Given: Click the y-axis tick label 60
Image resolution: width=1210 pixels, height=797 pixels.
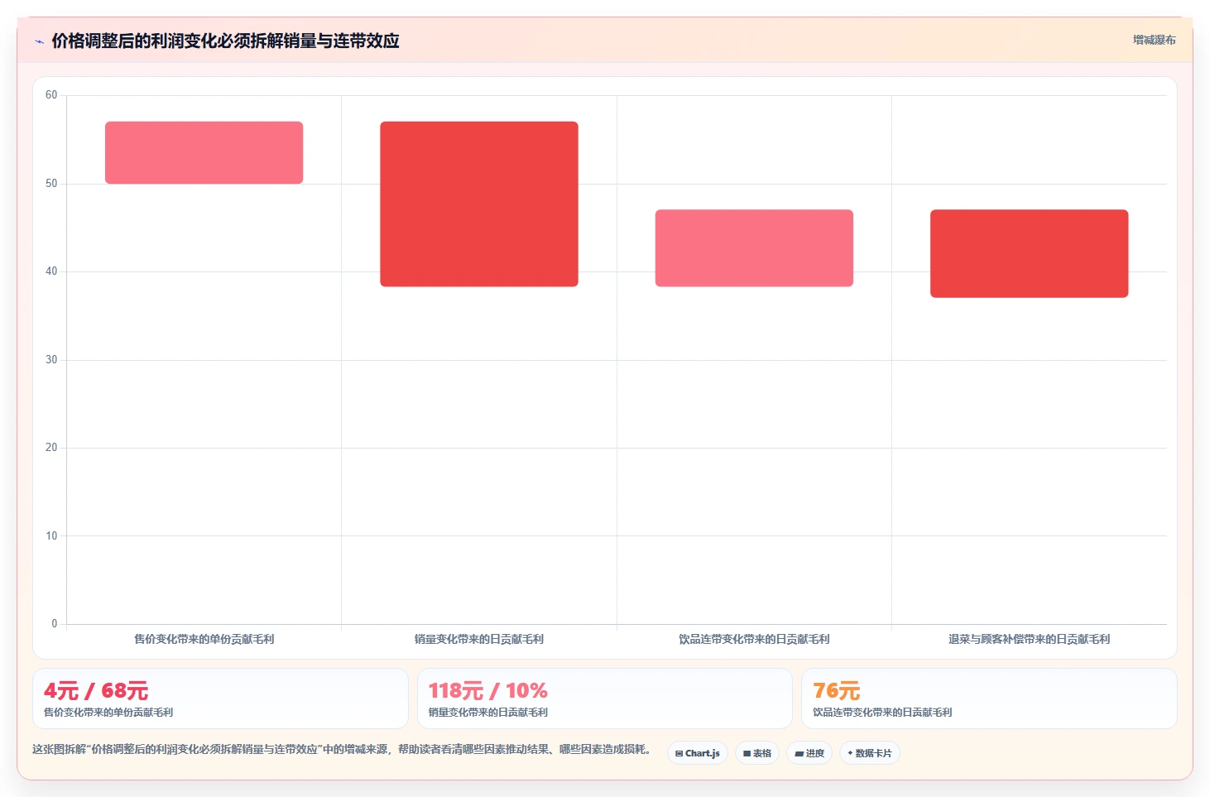Looking at the screenshot, I should click(x=51, y=95).
